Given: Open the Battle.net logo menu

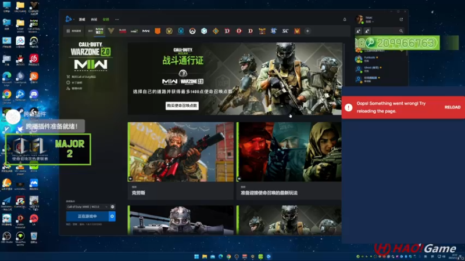Looking at the screenshot, I should 69,19.
